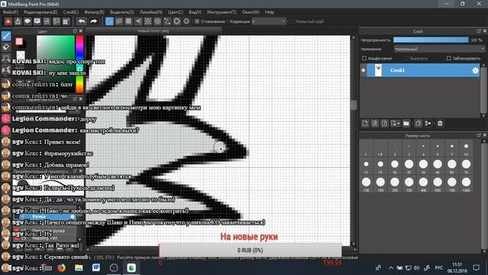This screenshot has height=275, width=488.
Task: Open the Наложение blend mode dropdown
Action: click(439, 49)
